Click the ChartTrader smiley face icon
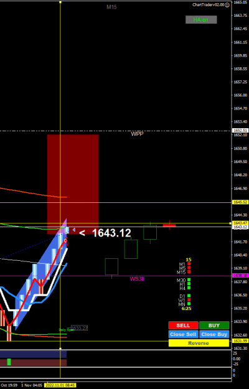 click(x=227, y=5)
